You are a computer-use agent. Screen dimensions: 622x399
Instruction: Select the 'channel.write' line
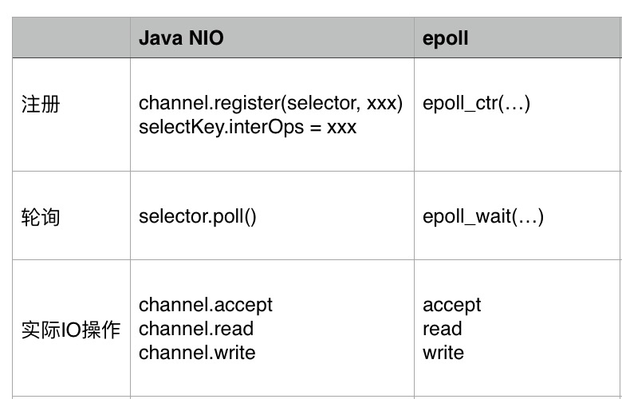[x=197, y=353]
